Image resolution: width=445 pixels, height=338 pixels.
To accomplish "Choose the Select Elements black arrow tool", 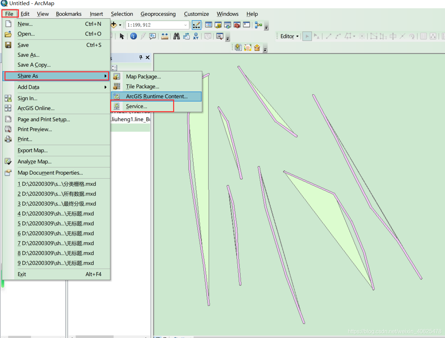I will click(x=122, y=36).
